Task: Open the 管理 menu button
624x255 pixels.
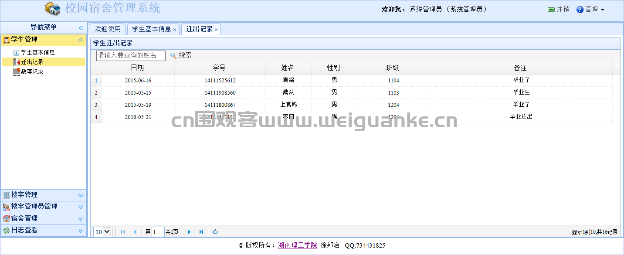Action: click(x=591, y=10)
